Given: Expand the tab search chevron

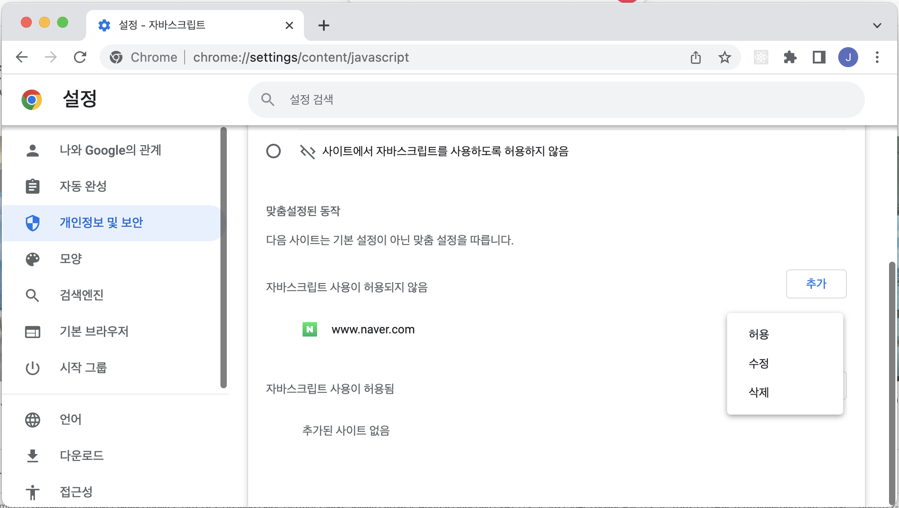Looking at the screenshot, I should coord(877,25).
